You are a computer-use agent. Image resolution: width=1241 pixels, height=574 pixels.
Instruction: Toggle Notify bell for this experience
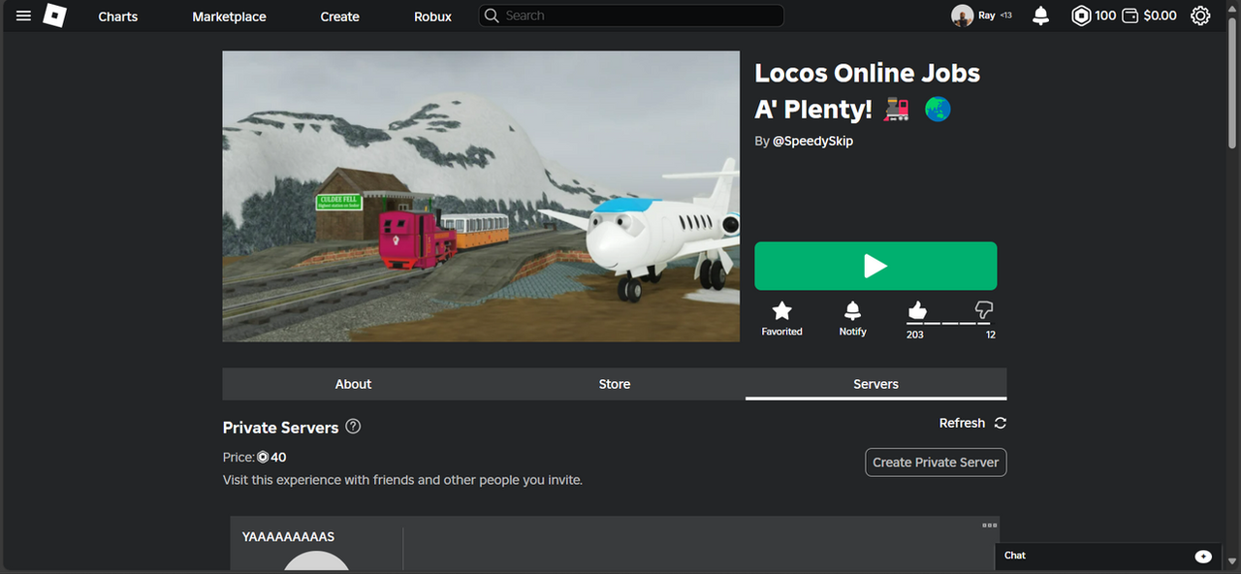click(852, 318)
